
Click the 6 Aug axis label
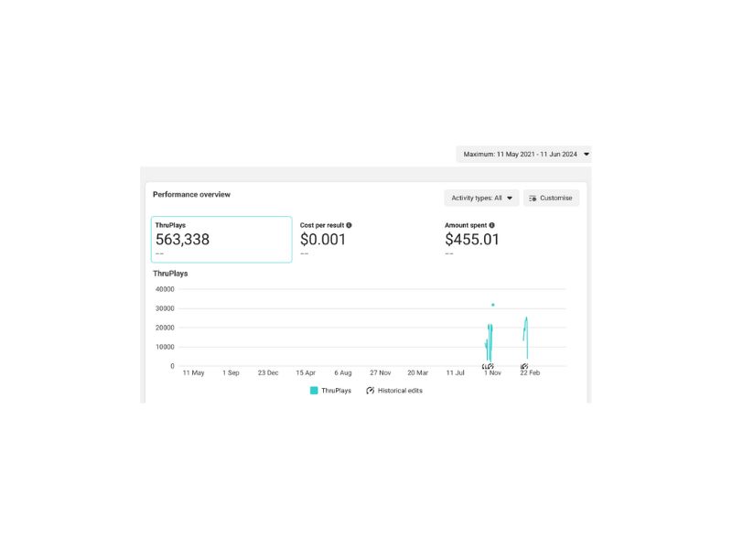point(342,372)
